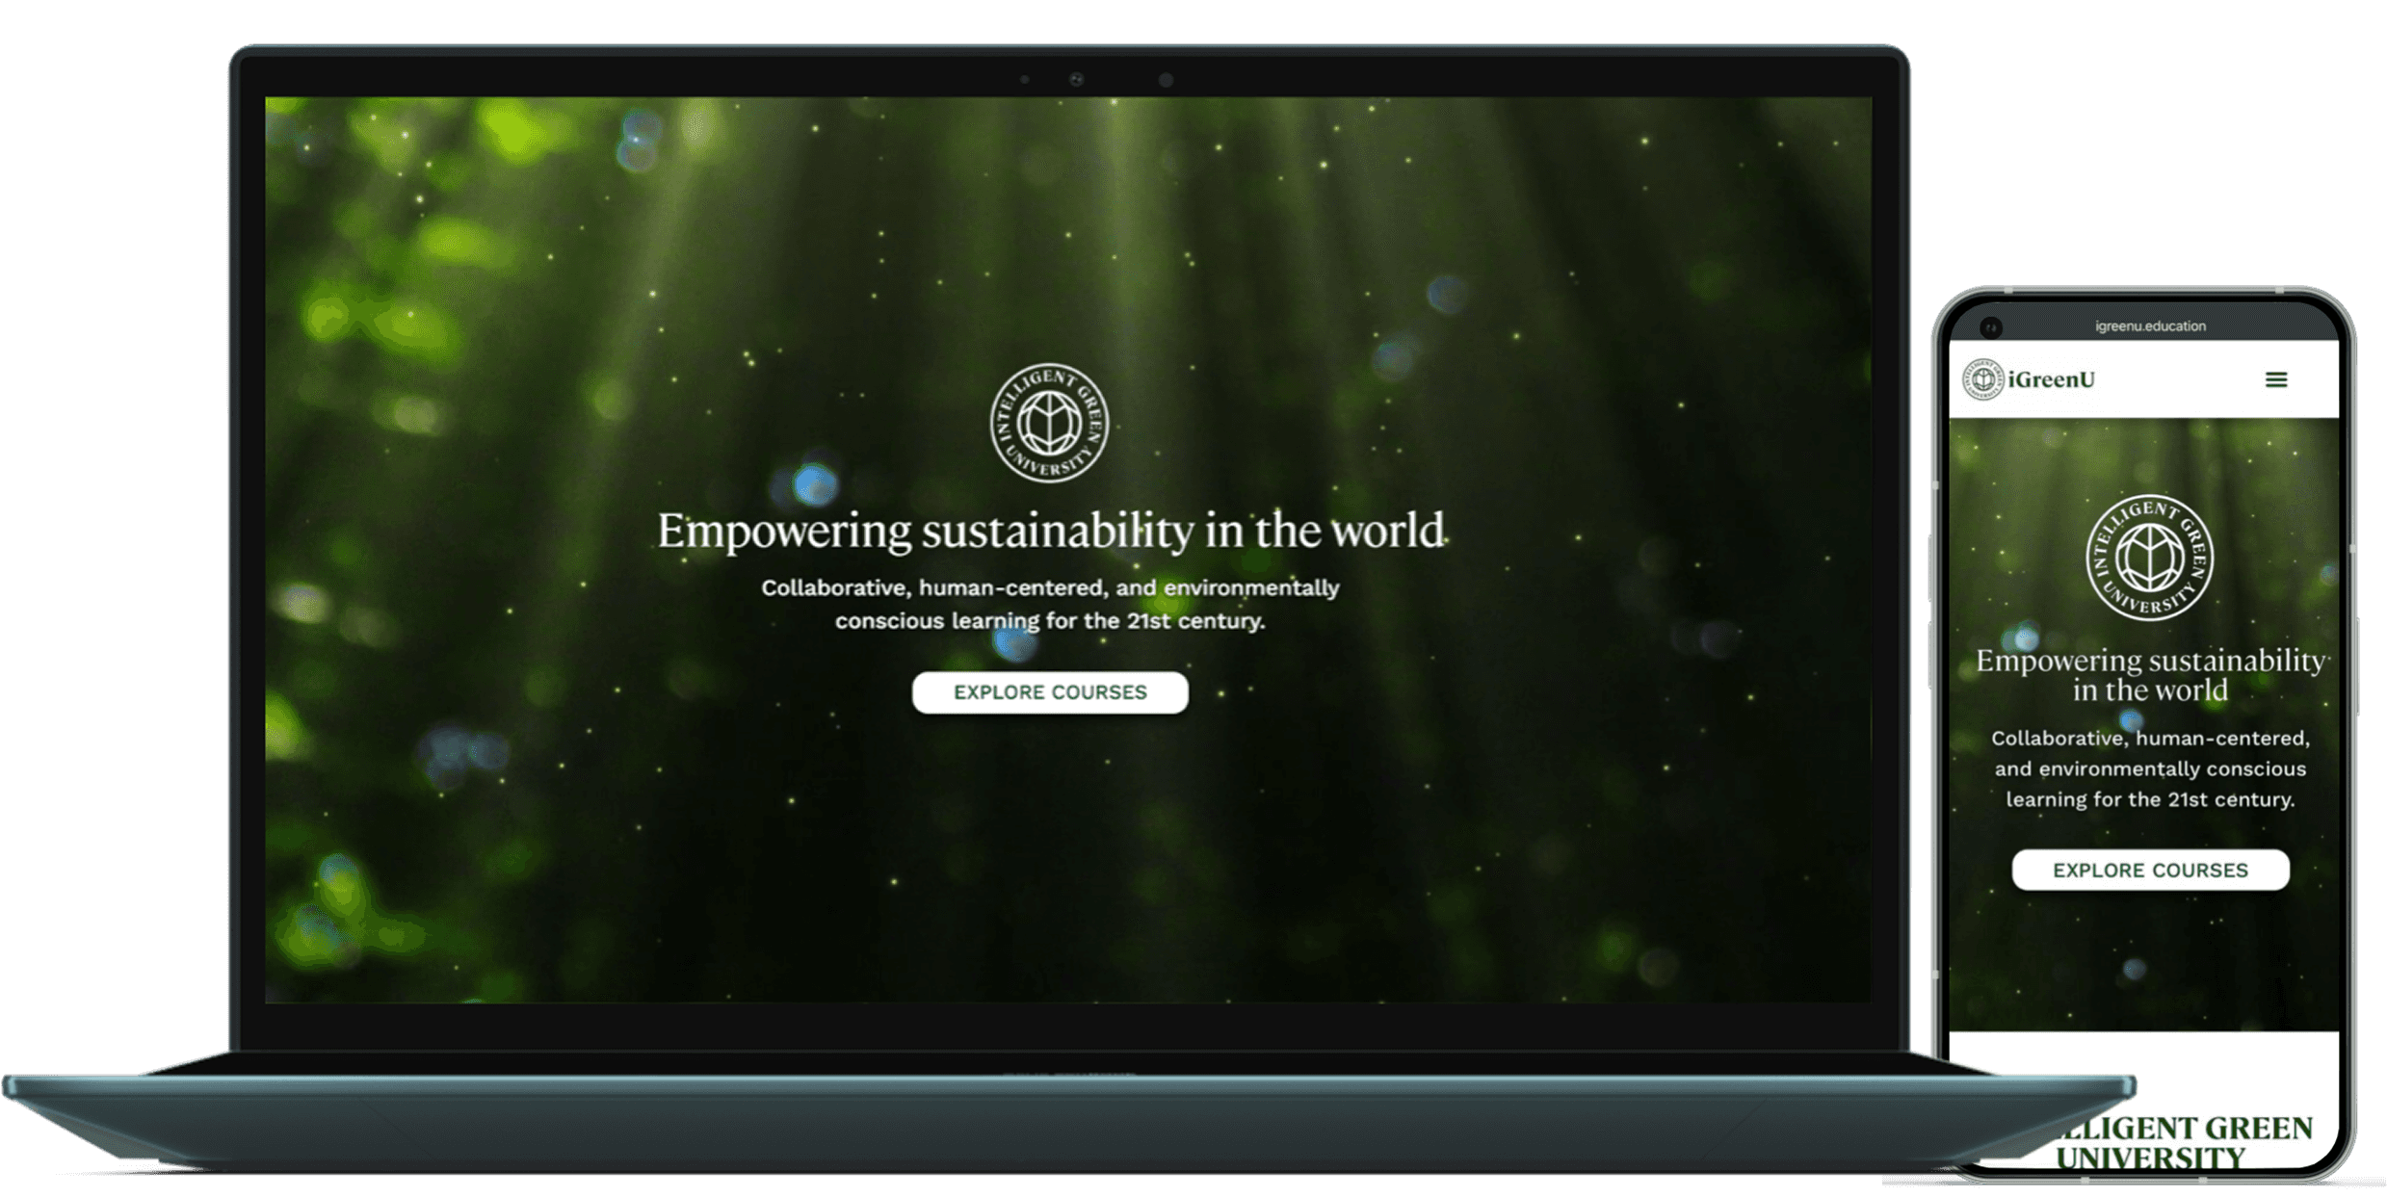This screenshot has height=1197, width=2387.
Task: Tap the phone front camera beside the URL
Action: coord(1990,327)
